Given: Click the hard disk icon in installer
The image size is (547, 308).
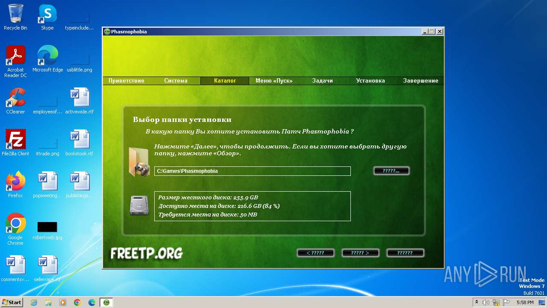Looking at the screenshot, I should point(139,206).
